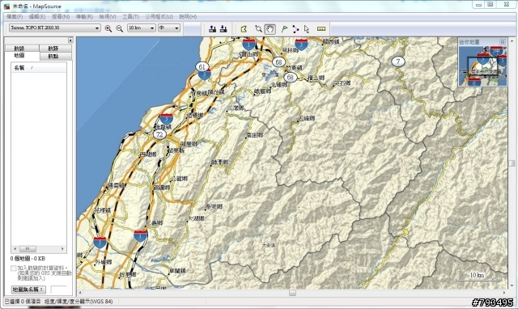
Task: Select the hand pan tool
Action: 270,29
